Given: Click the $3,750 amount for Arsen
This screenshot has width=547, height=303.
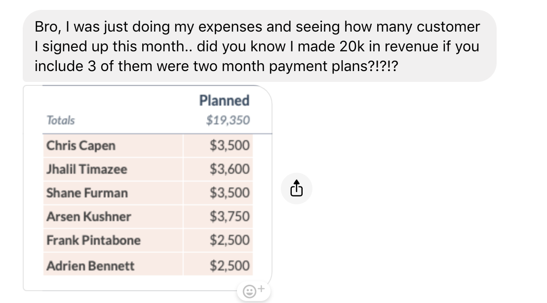Looking at the screenshot, I should pyautogui.click(x=230, y=217).
